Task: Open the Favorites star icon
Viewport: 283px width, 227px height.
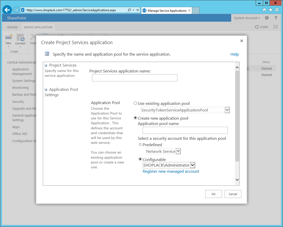Action: (x=270, y=10)
